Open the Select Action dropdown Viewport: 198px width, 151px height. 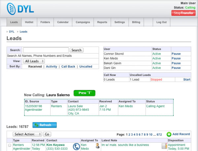pos(27,134)
